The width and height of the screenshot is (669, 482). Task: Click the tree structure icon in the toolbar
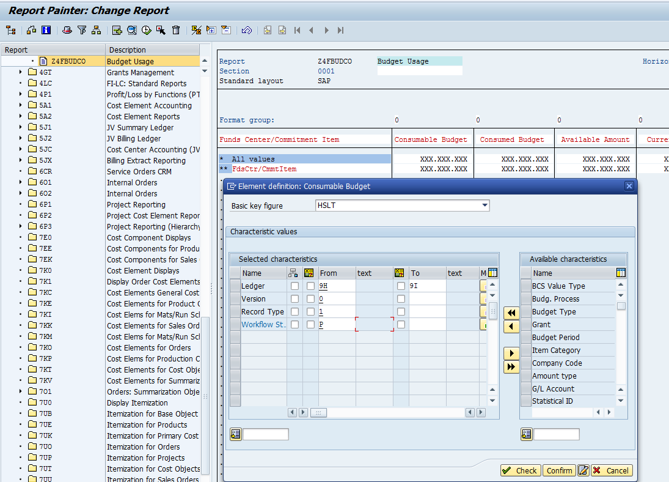[x=11, y=31]
